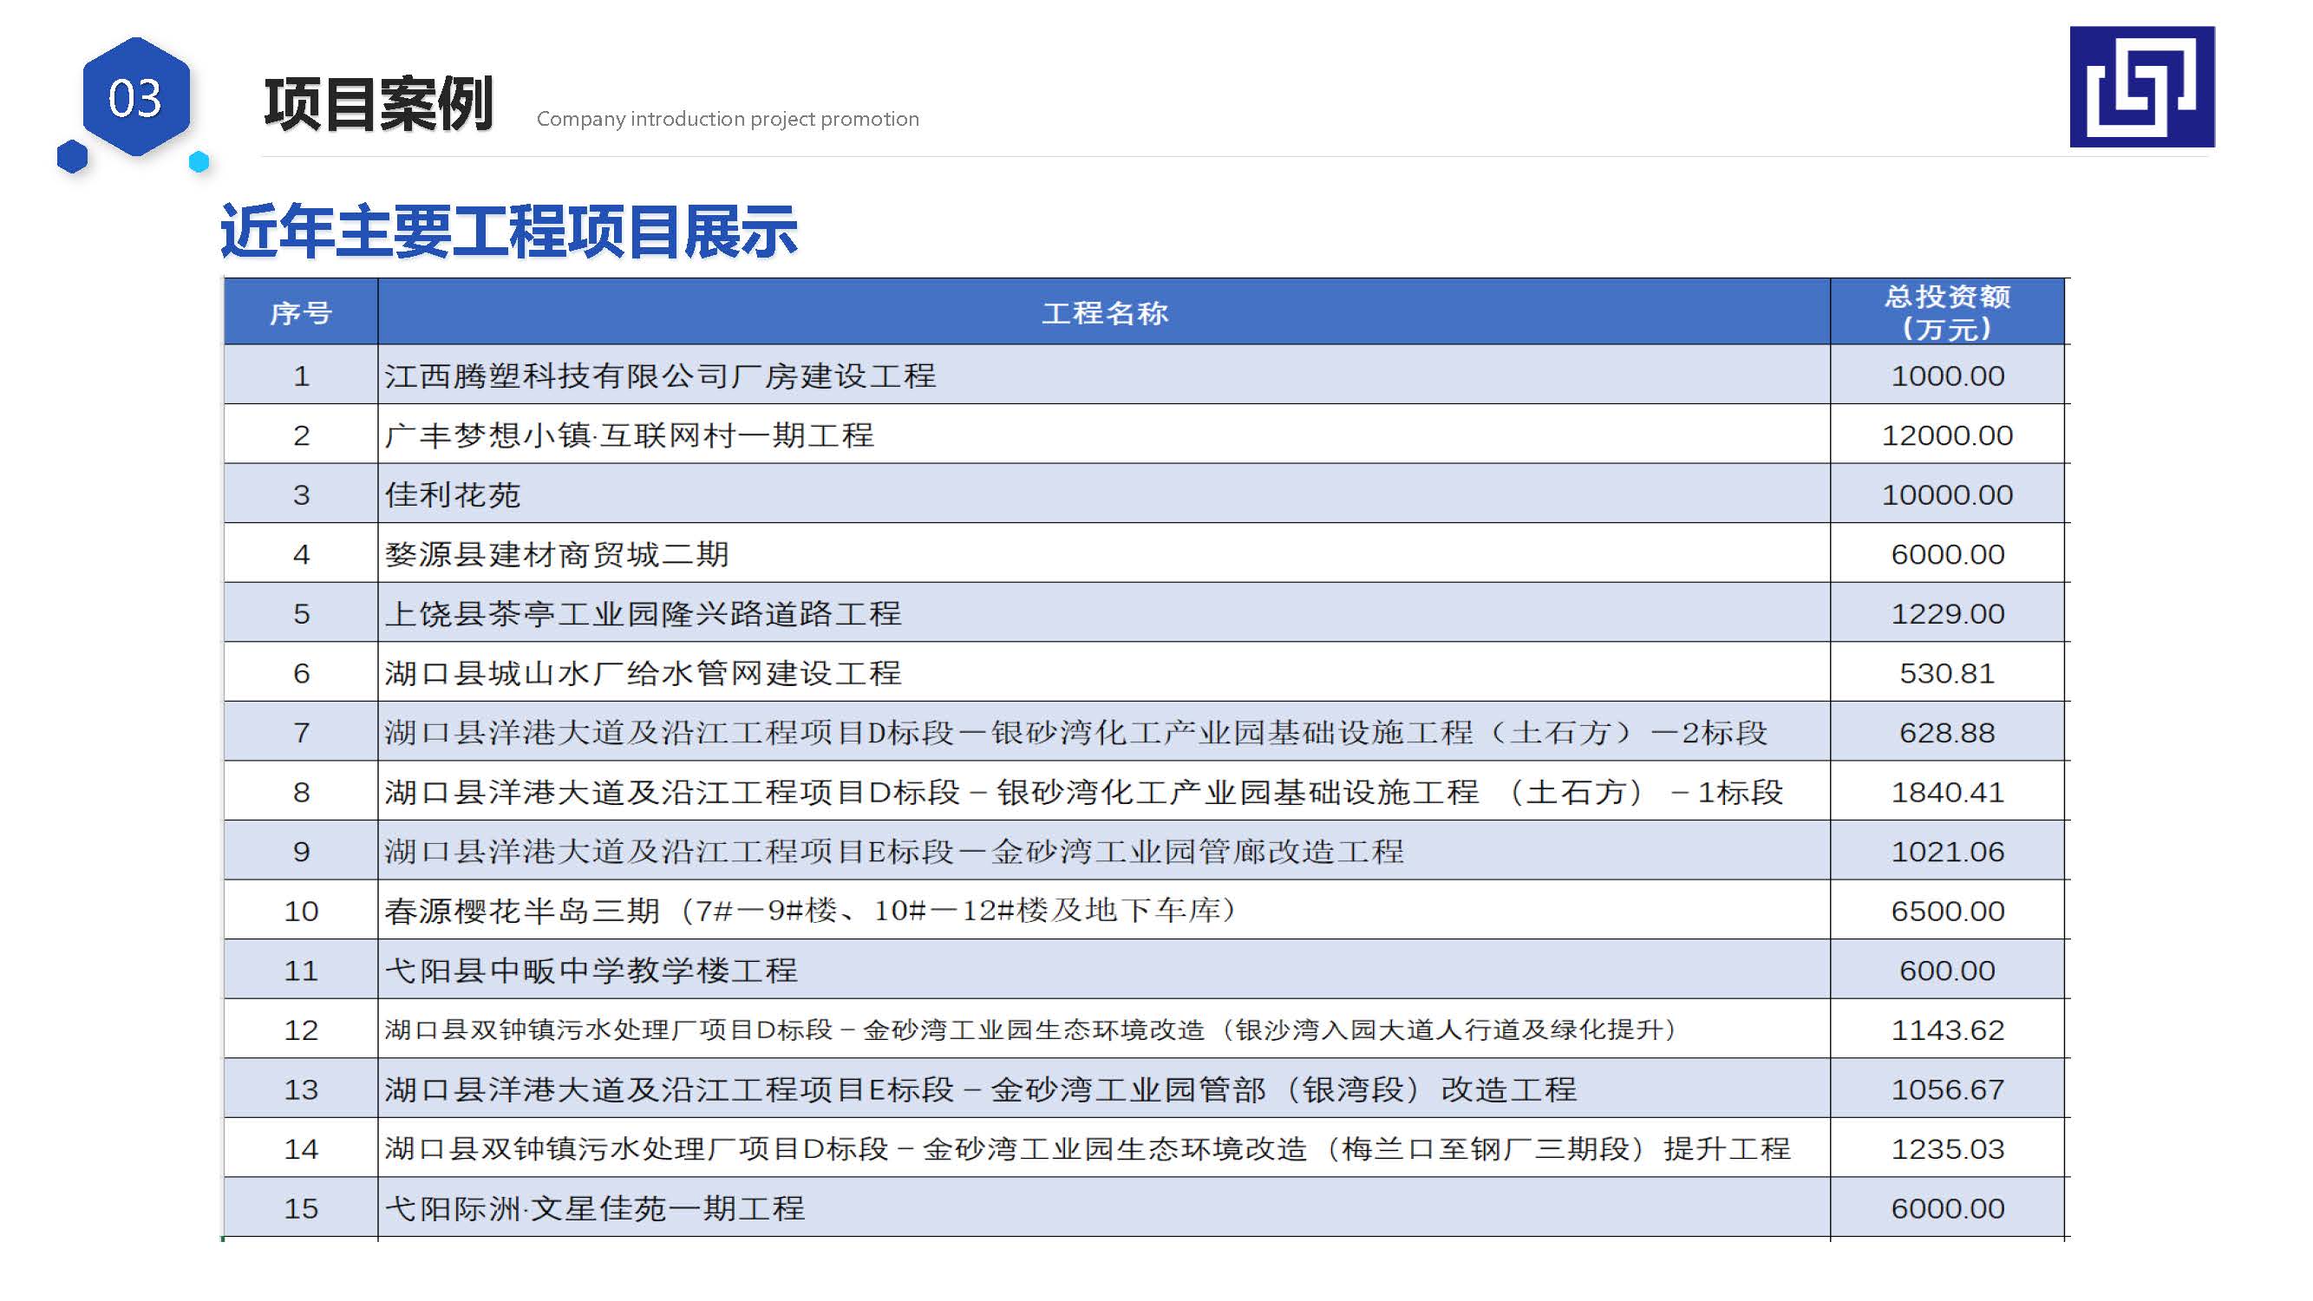This screenshot has width=2313, height=1301.
Task: Click the 近年主要工程项目展示 heading
Action: pos(508,232)
